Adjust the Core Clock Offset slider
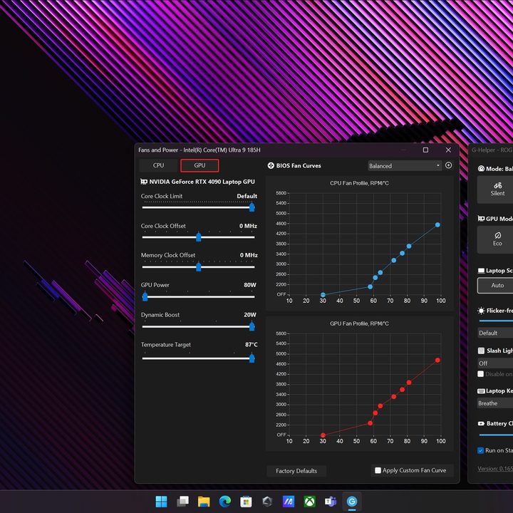This screenshot has height=513, width=513. (198, 237)
